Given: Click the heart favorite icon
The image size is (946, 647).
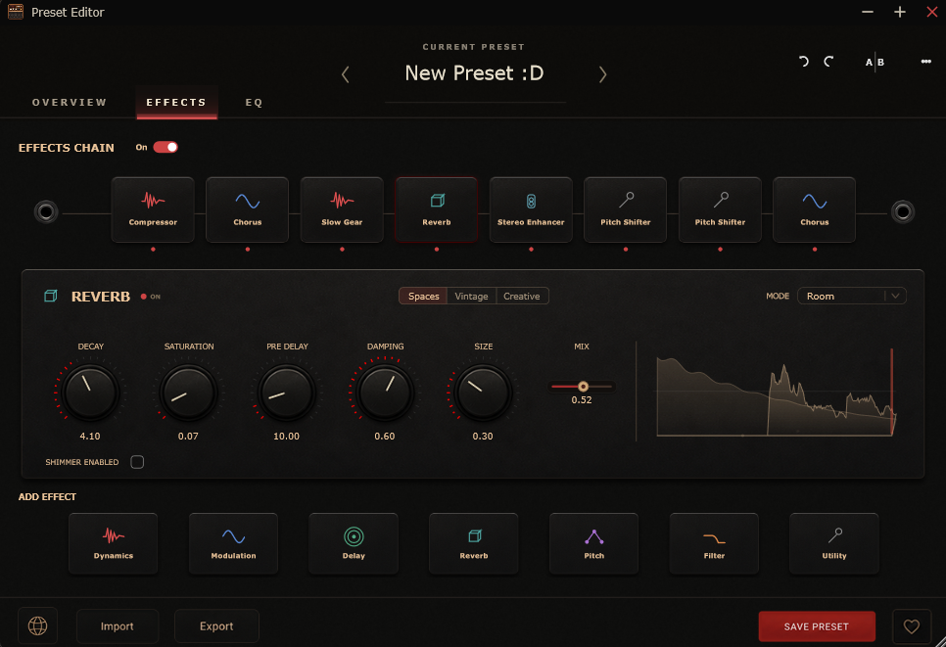Looking at the screenshot, I should tap(911, 626).
